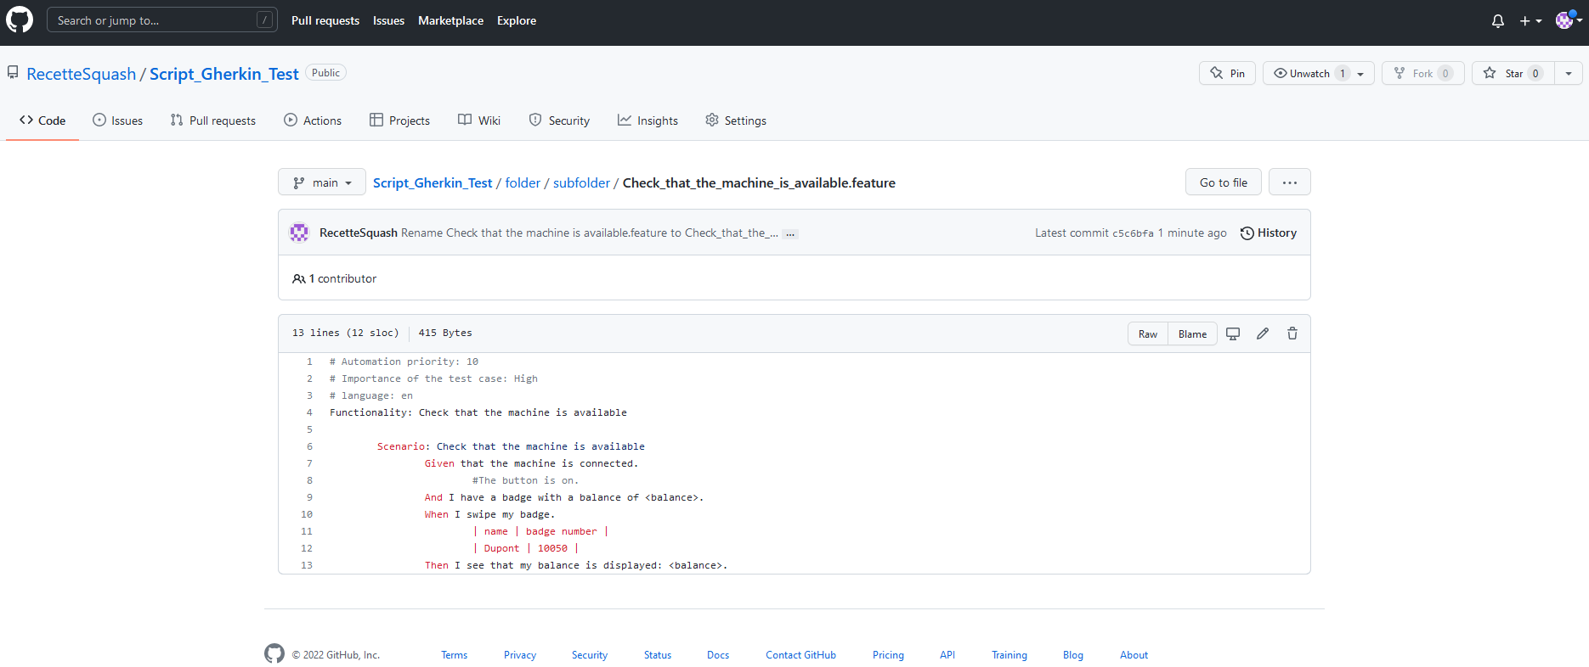Pin this repository
1589x667 pixels.
pyautogui.click(x=1227, y=74)
